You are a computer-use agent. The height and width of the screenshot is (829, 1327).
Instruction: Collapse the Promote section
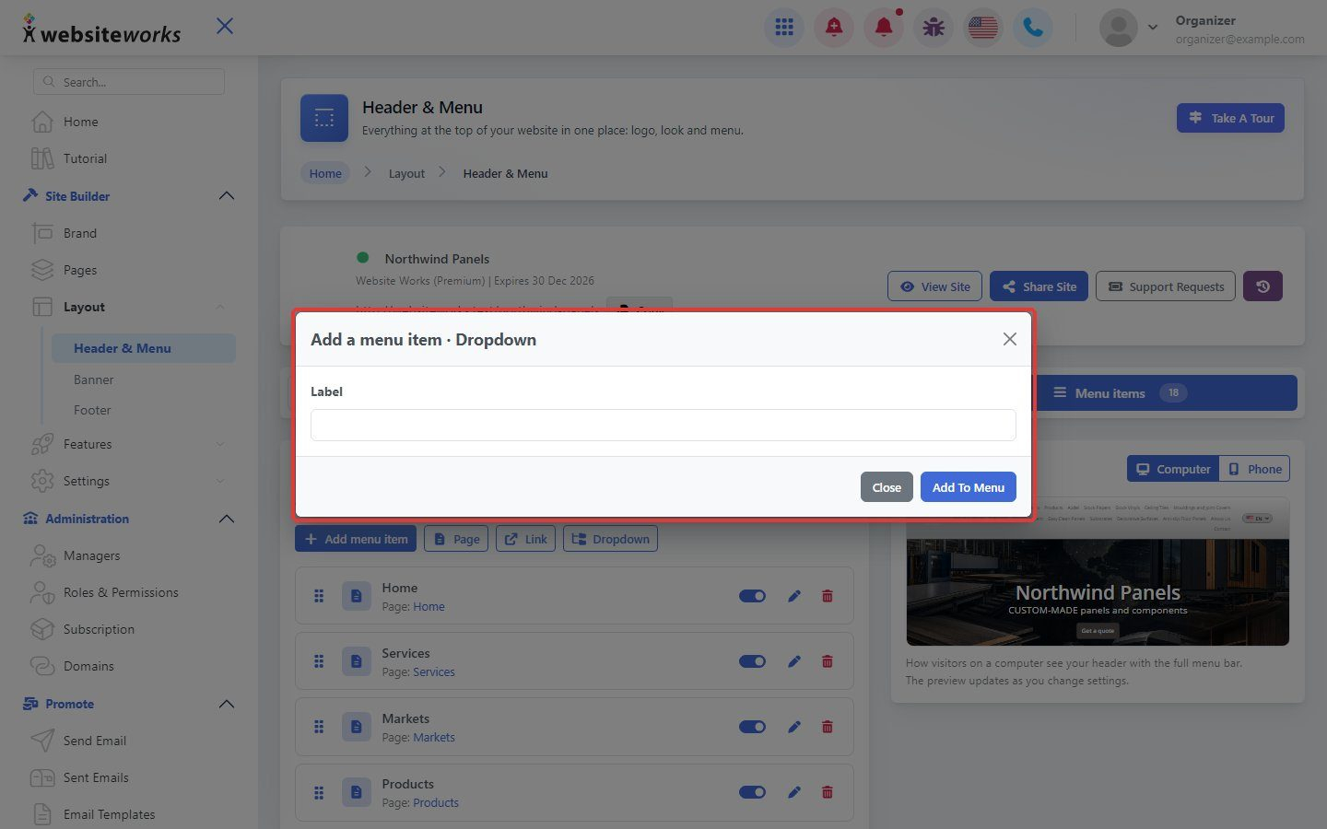pos(227,704)
